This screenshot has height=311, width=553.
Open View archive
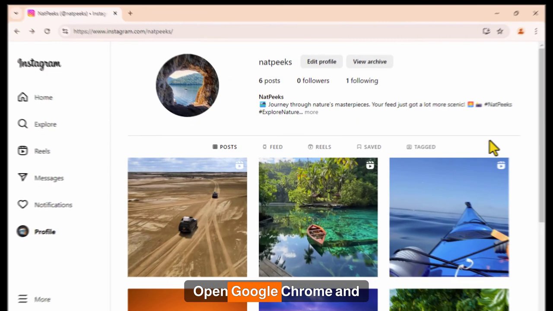pyautogui.click(x=369, y=61)
